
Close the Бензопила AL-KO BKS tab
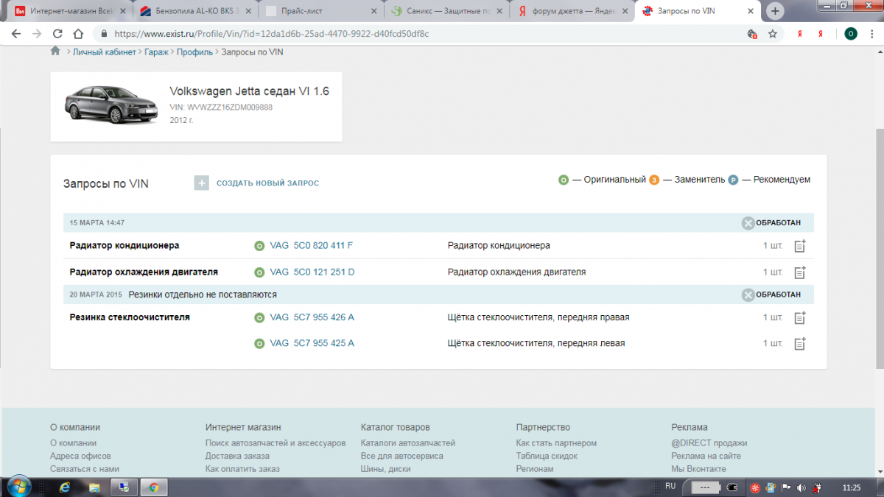tap(247, 11)
